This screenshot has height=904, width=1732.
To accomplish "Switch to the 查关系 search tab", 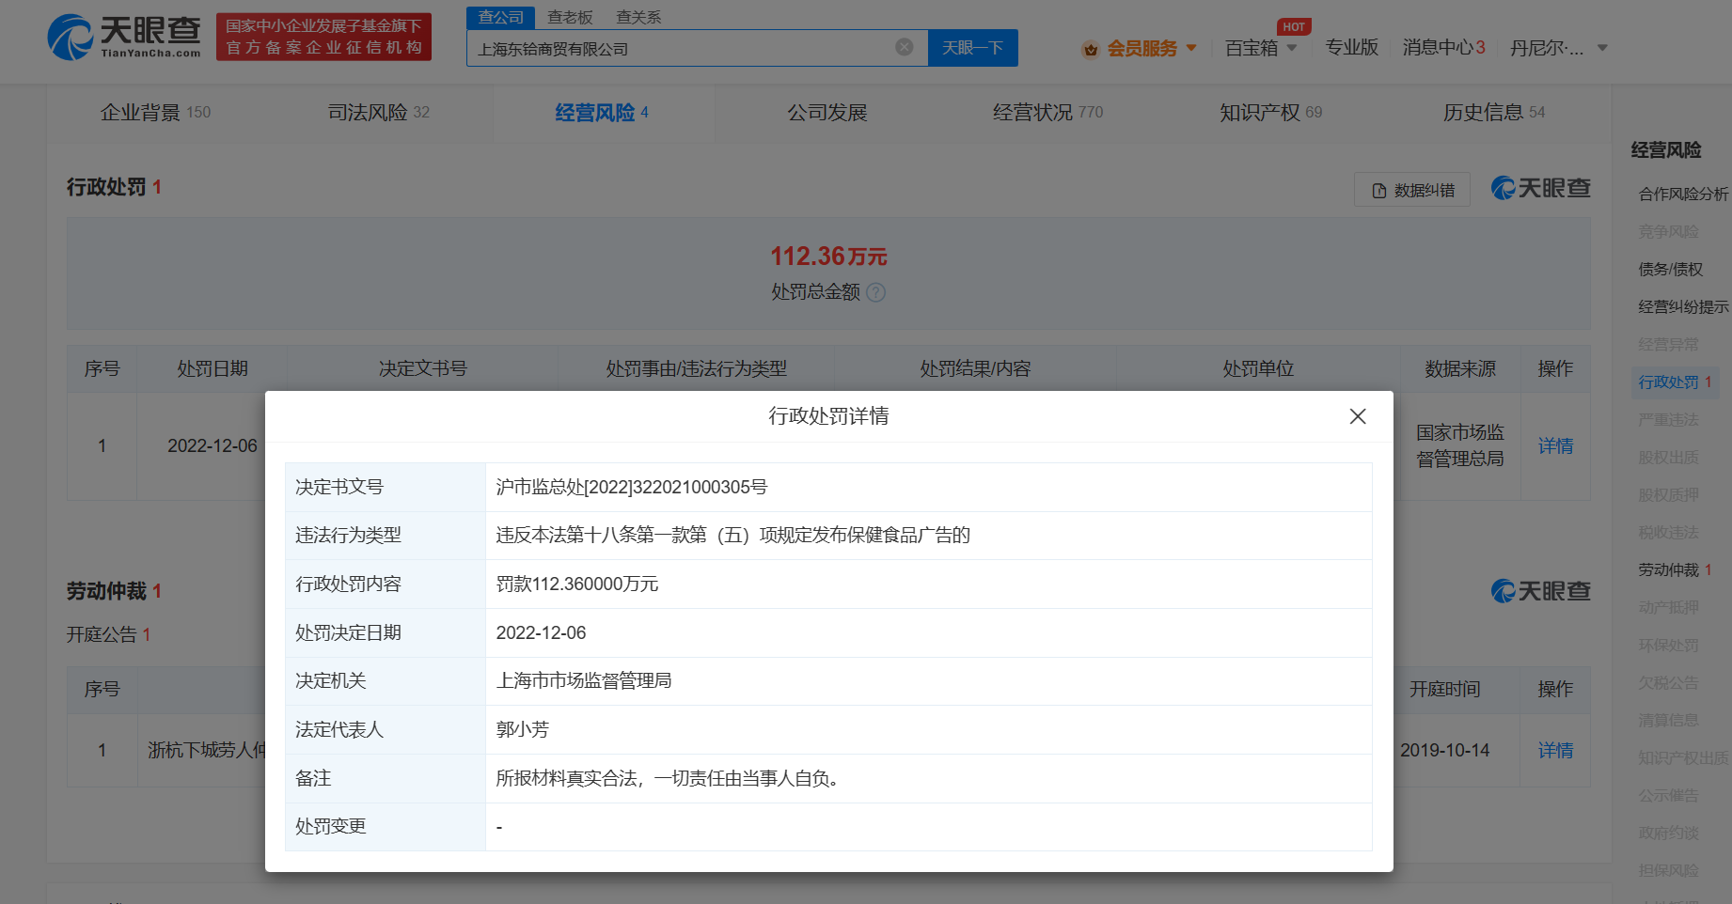I will click(638, 17).
